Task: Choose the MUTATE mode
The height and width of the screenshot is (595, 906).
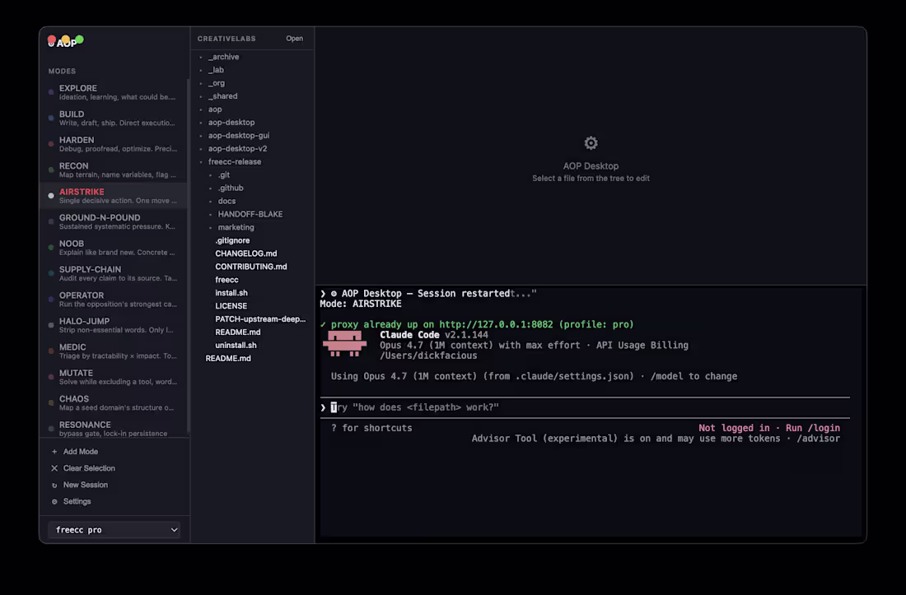Action: [114, 377]
